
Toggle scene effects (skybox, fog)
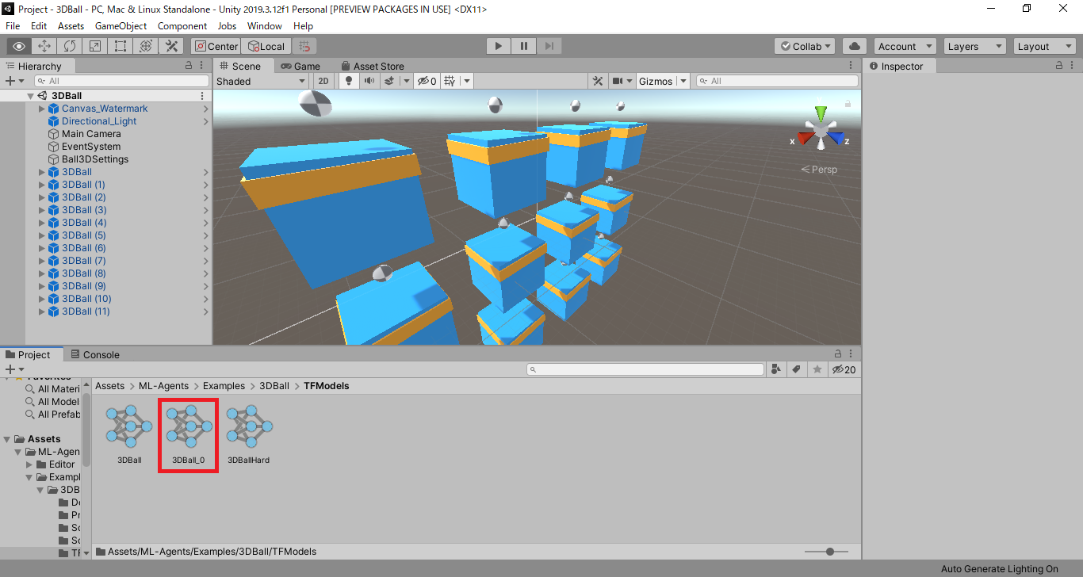pyautogui.click(x=389, y=81)
